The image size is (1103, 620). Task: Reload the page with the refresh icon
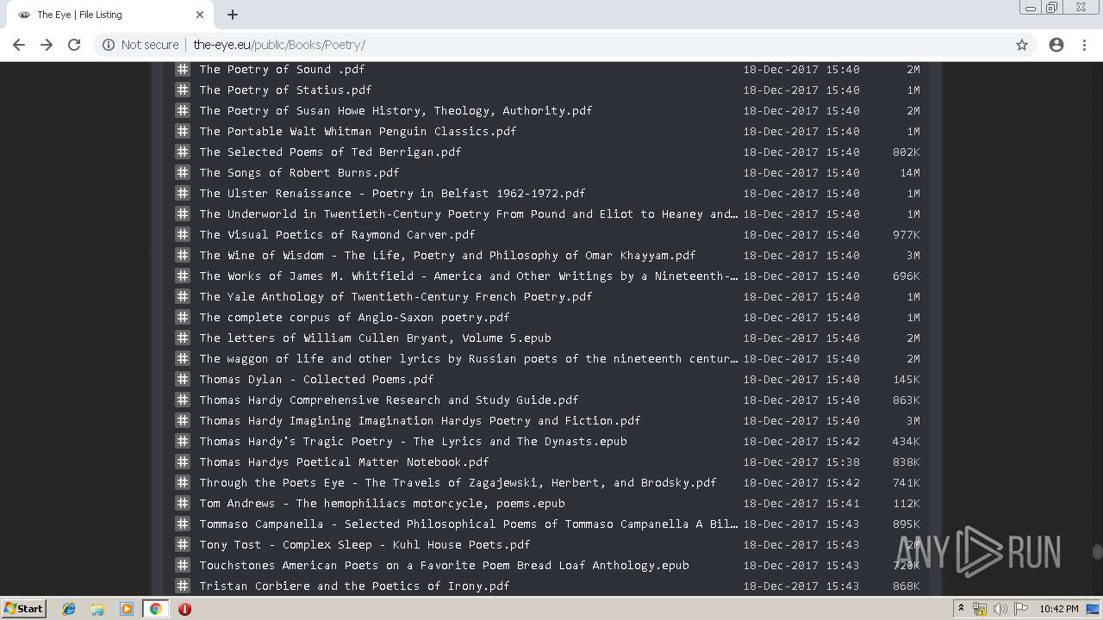(x=74, y=45)
